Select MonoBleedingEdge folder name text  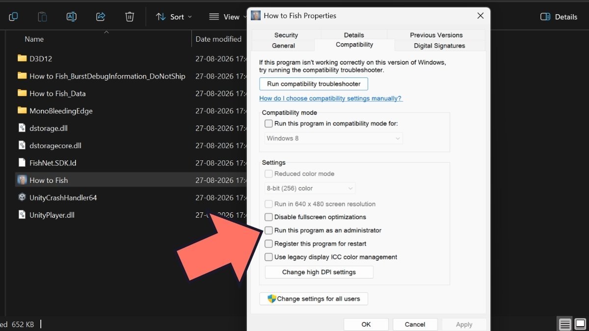(61, 111)
